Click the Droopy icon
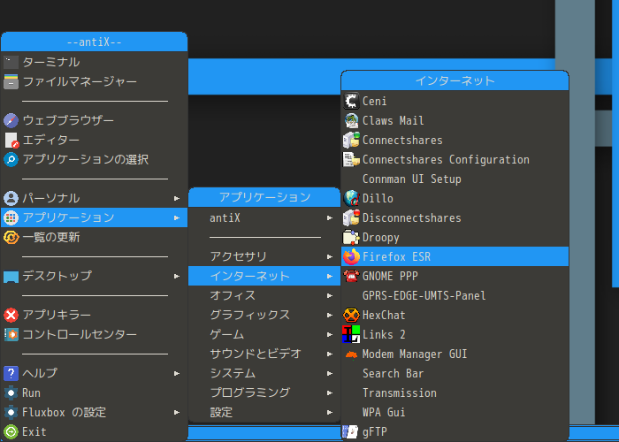This screenshot has height=442, width=619. point(351,237)
